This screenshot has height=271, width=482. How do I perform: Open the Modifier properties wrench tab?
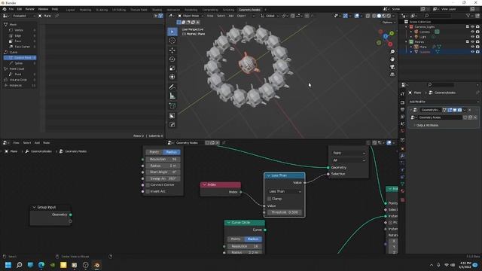[402, 156]
